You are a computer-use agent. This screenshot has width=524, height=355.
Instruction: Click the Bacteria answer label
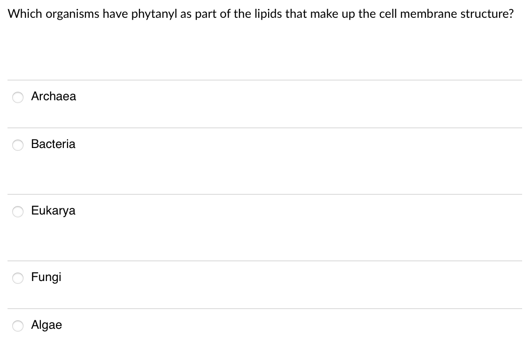tap(53, 144)
